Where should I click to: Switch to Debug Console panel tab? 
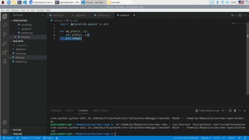100,110
